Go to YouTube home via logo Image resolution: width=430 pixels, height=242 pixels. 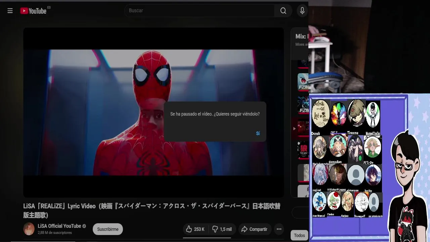click(33, 11)
